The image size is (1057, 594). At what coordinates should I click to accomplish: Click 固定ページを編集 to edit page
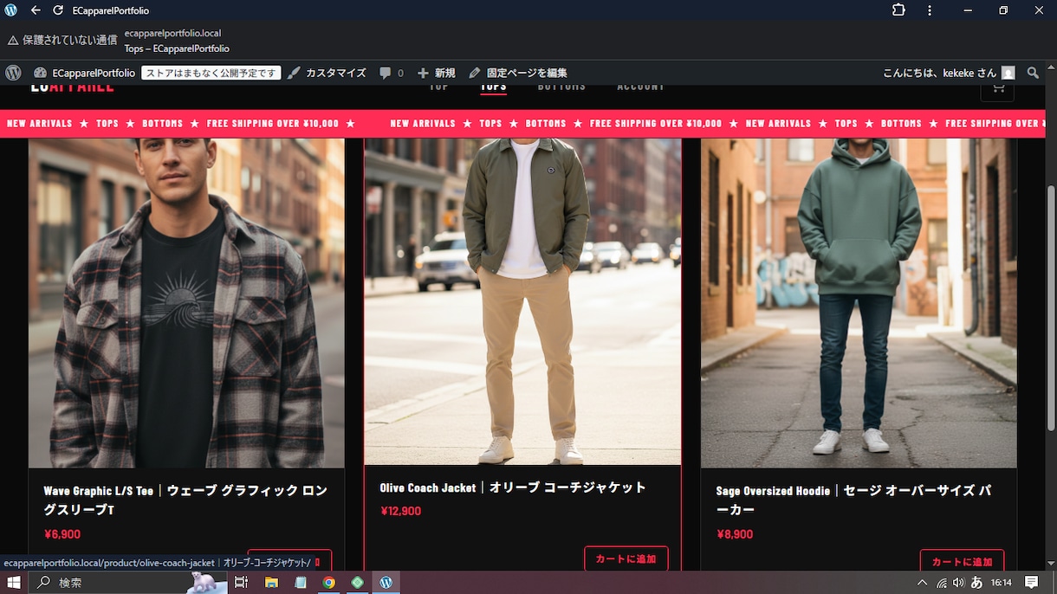(x=518, y=73)
